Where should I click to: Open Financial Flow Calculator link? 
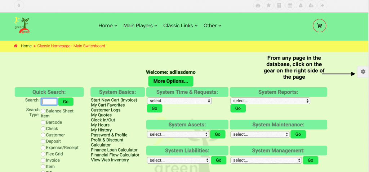click(115, 155)
